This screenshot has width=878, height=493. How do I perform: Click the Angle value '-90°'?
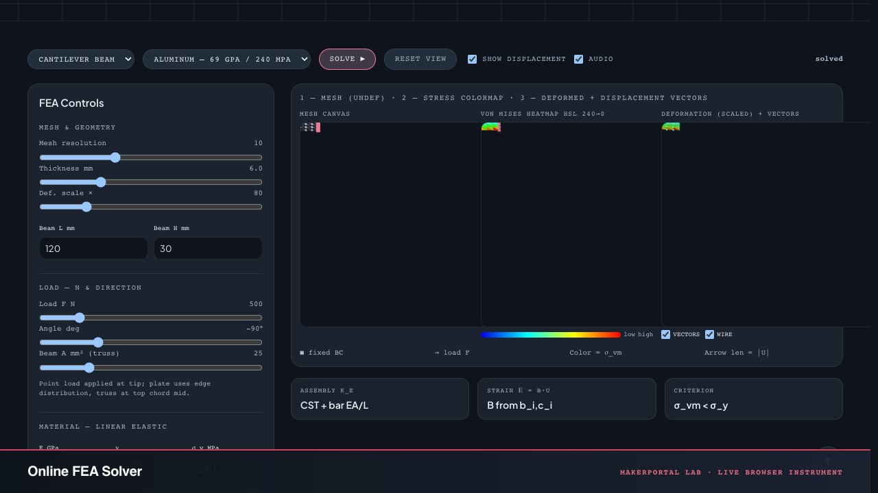[254, 329]
